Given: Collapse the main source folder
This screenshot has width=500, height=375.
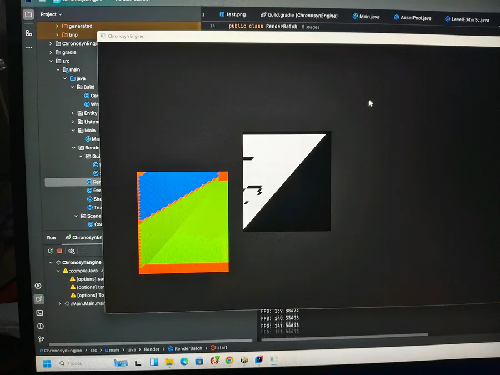Looking at the screenshot, I should pos(58,69).
